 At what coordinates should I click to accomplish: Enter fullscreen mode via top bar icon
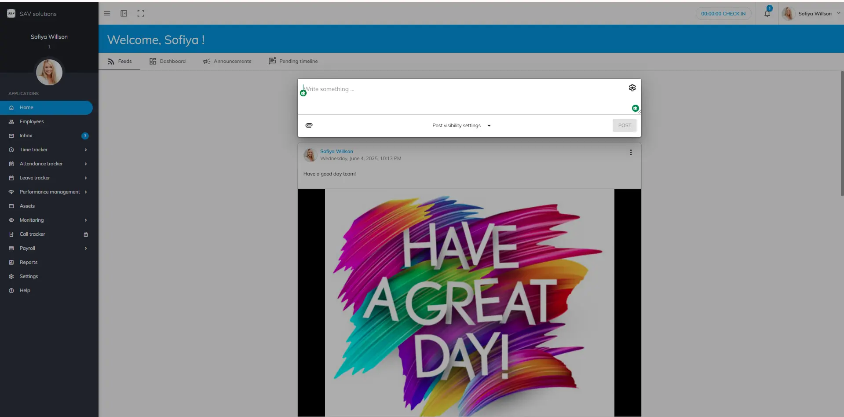[x=141, y=14]
